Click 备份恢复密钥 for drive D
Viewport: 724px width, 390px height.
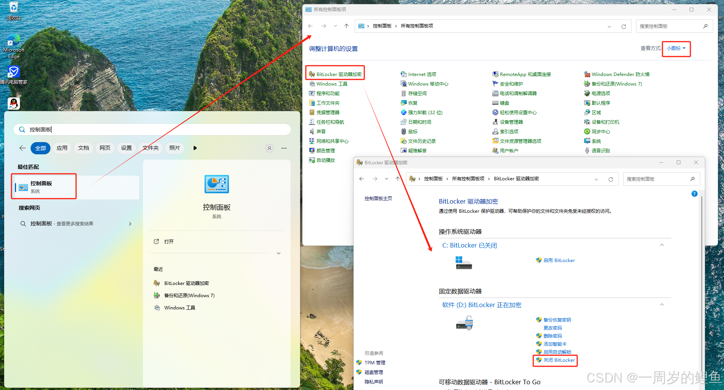[554, 320]
